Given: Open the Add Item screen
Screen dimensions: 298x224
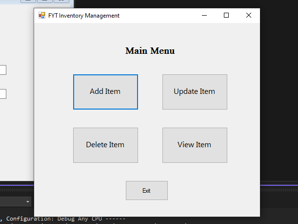Looking at the screenshot, I should [x=105, y=92].
